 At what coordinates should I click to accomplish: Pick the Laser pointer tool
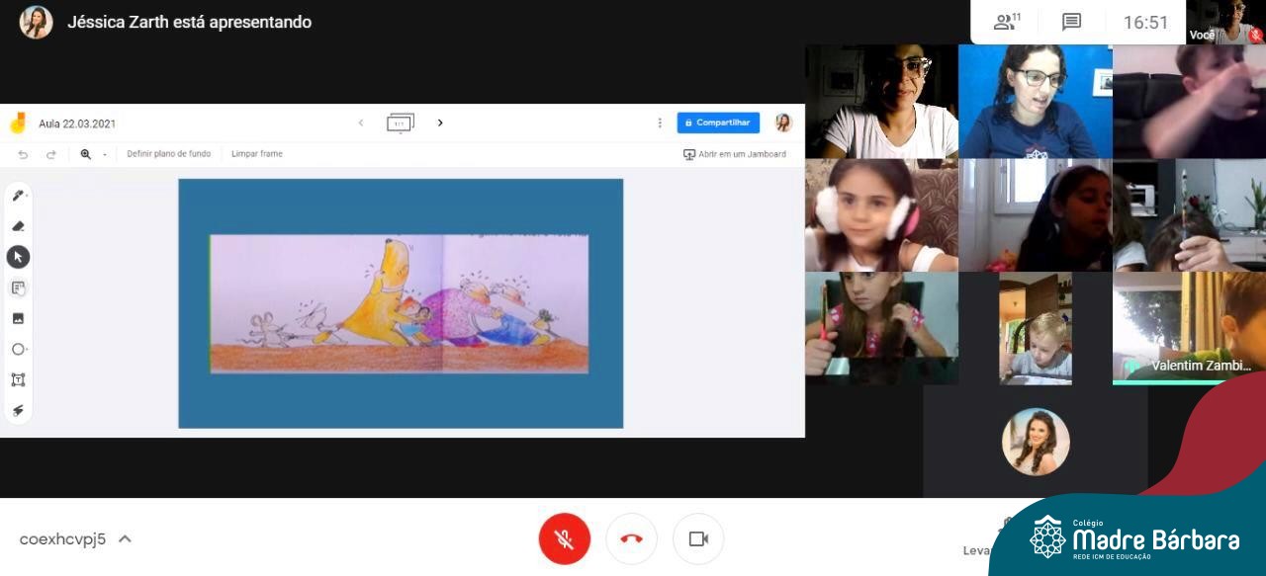[x=18, y=410]
